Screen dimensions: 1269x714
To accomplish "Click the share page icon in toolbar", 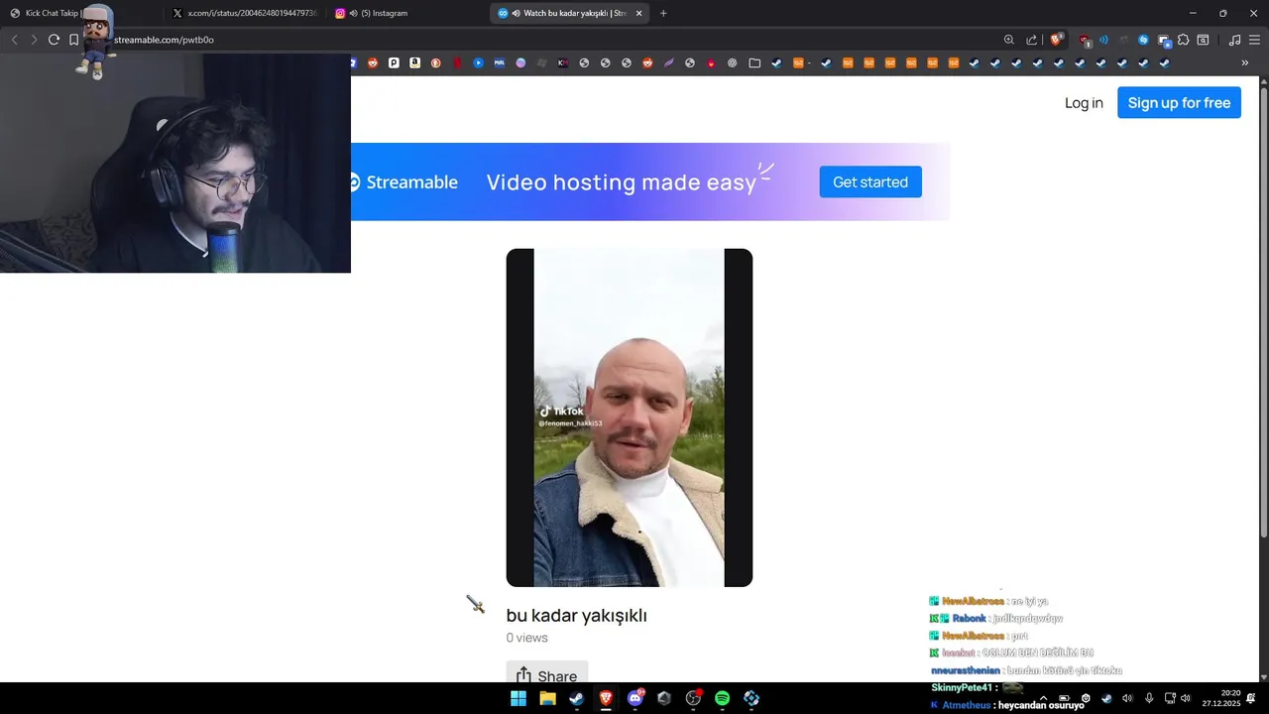I will pos(1032,40).
